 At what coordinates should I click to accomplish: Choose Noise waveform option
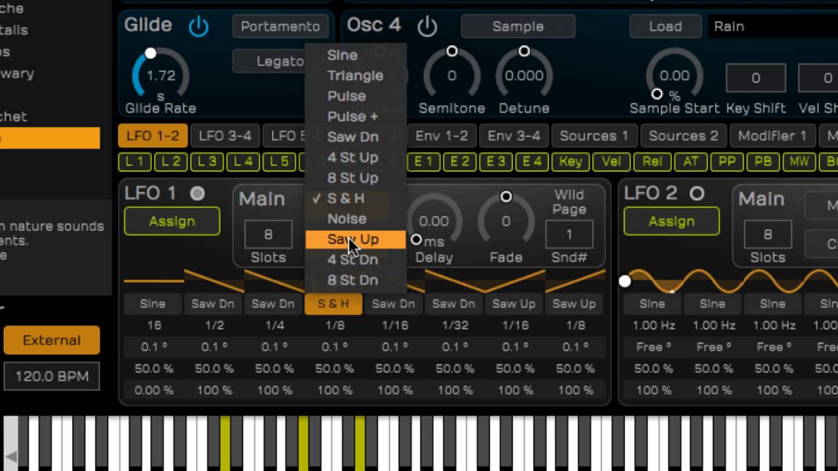coord(355,218)
